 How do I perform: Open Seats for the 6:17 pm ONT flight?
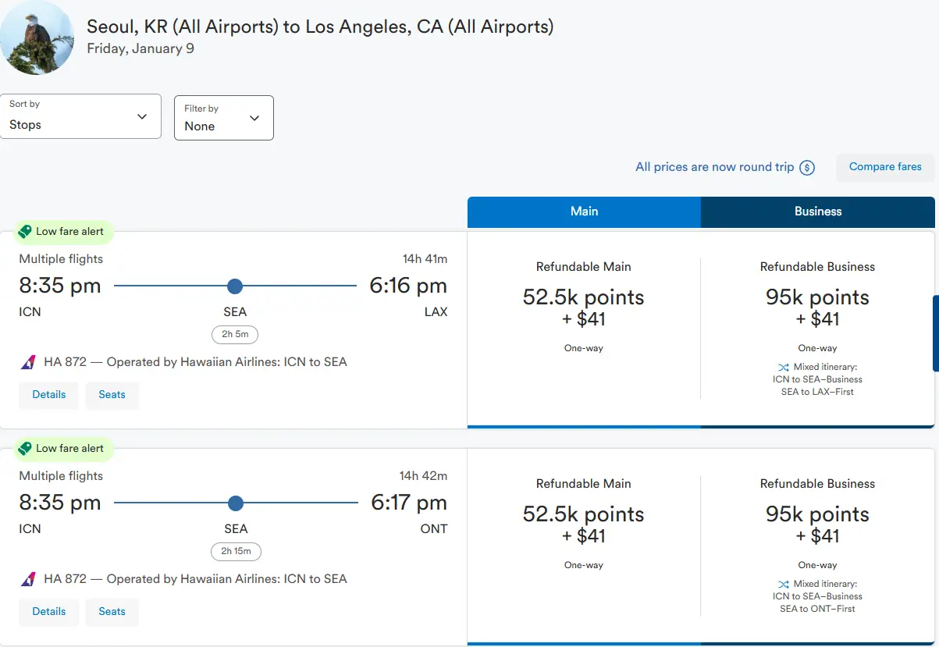click(112, 612)
